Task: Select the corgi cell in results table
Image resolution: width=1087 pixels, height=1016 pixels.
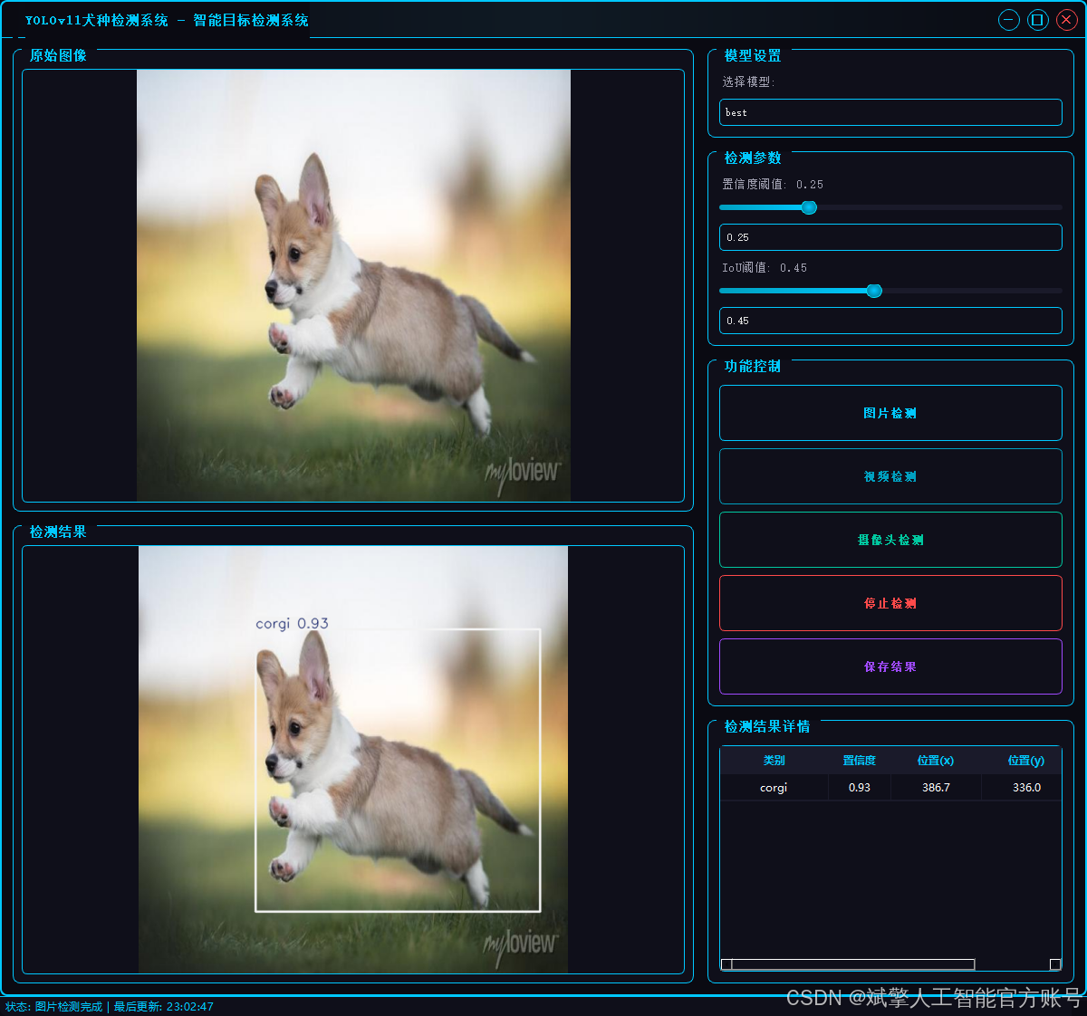Action: [x=774, y=788]
